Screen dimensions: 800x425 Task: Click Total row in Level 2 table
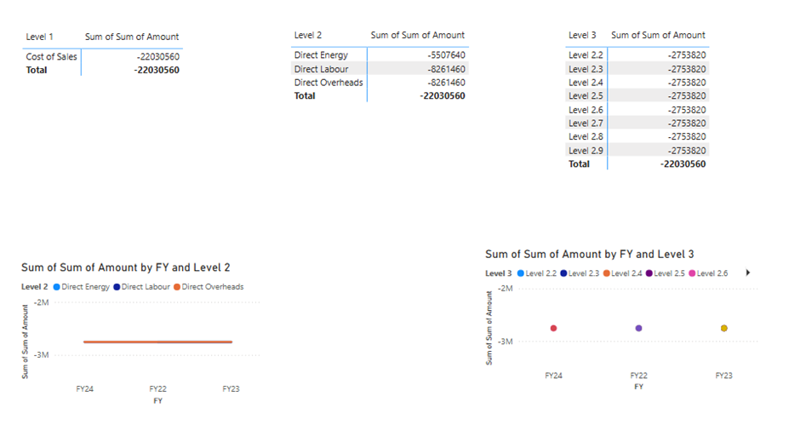coord(380,95)
